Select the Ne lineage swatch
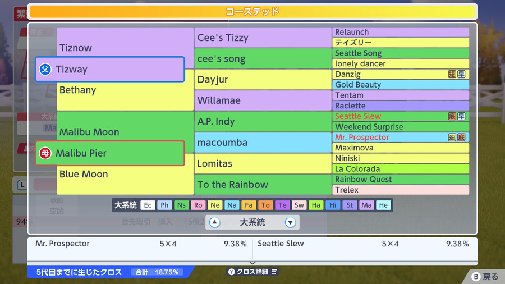 (215, 205)
